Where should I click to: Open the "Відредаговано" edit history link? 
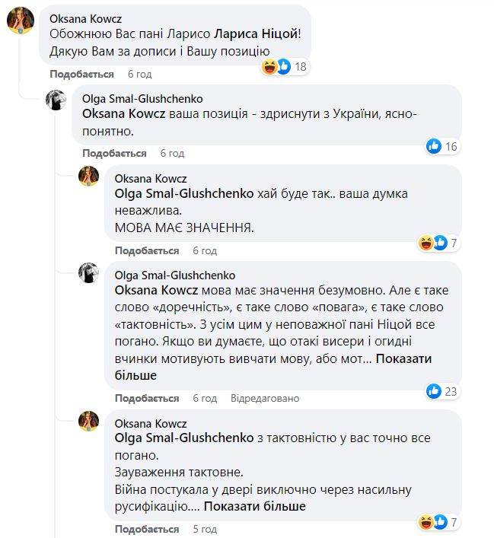coord(264,398)
